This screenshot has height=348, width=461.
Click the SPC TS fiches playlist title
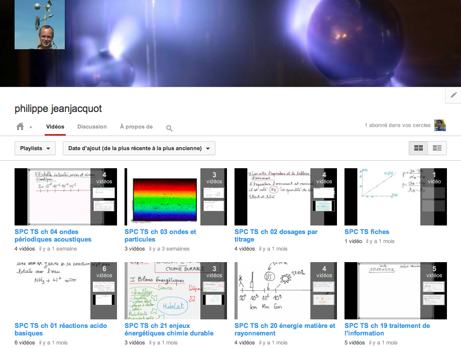[x=367, y=232]
